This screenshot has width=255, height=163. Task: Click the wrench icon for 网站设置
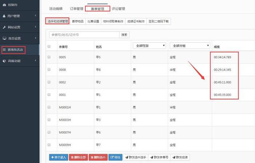click(4, 27)
